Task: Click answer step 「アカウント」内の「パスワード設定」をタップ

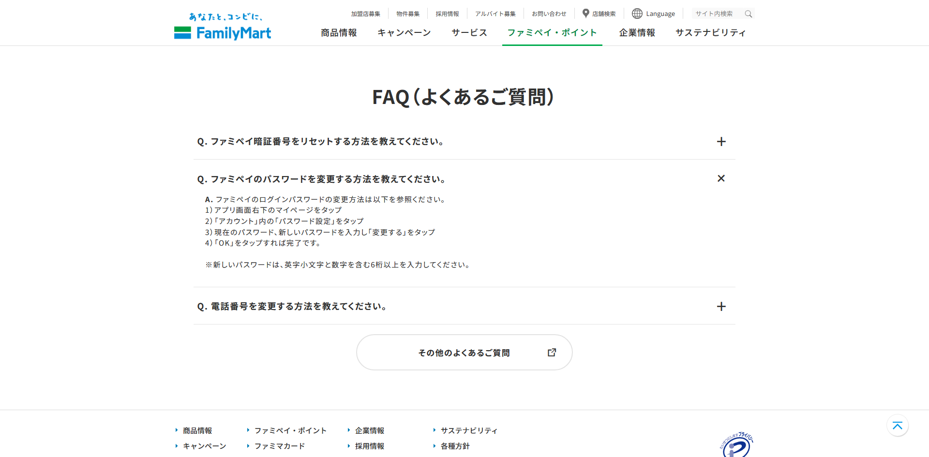Action: (285, 221)
